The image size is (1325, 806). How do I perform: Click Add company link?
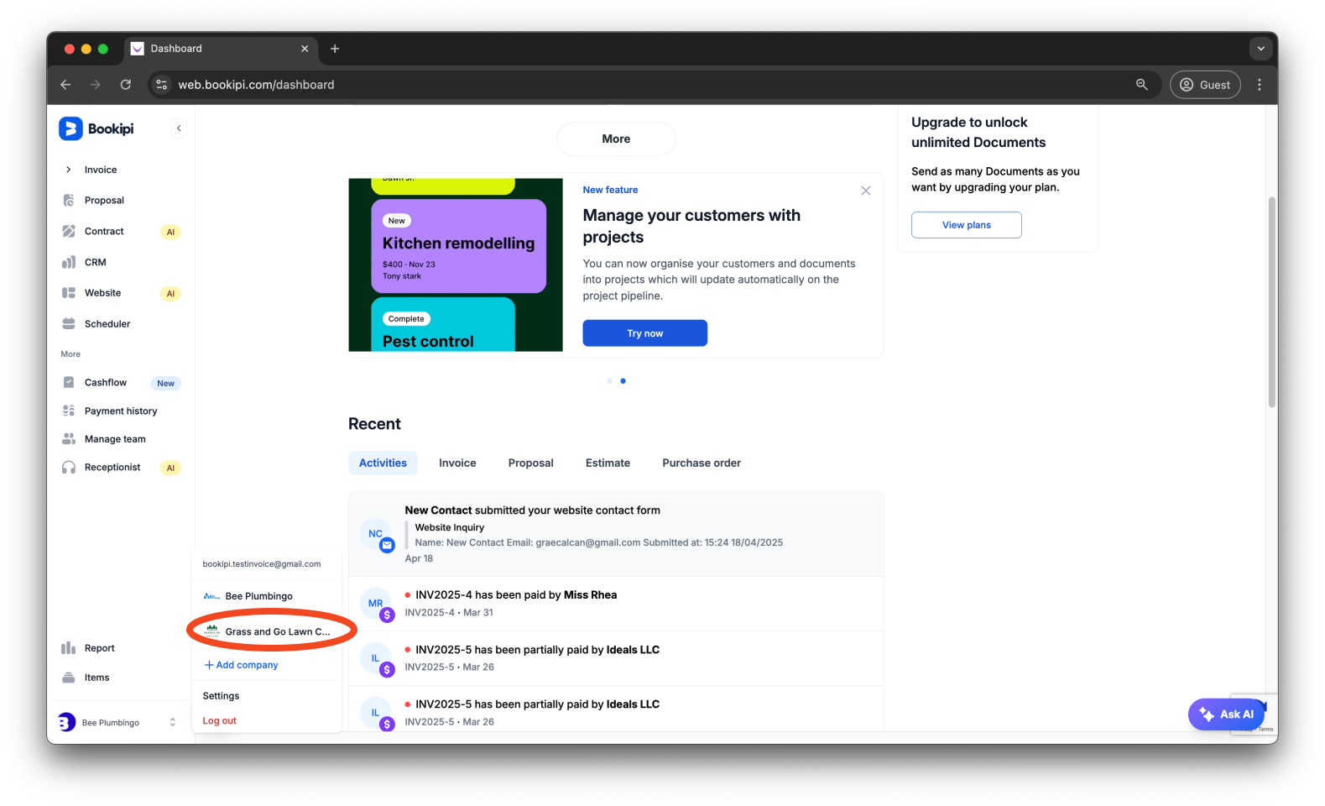tap(241, 665)
